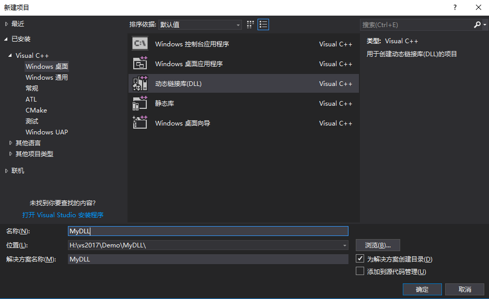This screenshot has width=489, height=299.
Task: Select Windows 通用 in the tree
Action: coord(47,78)
